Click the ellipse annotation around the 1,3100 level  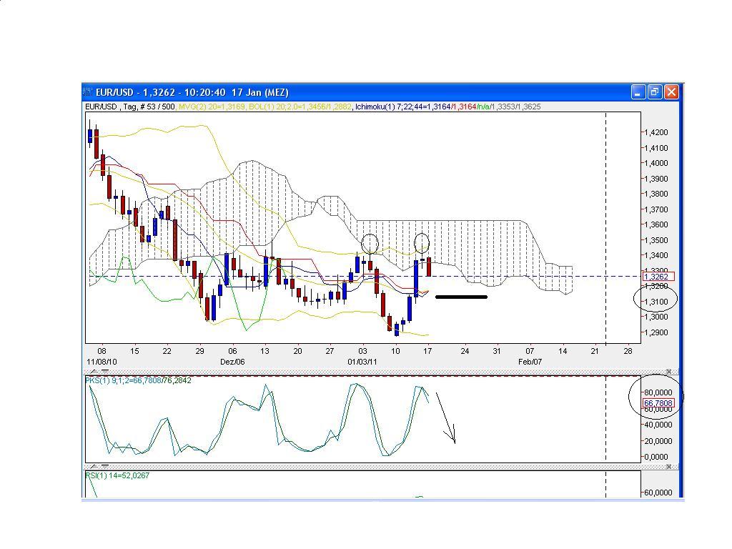click(655, 300)
